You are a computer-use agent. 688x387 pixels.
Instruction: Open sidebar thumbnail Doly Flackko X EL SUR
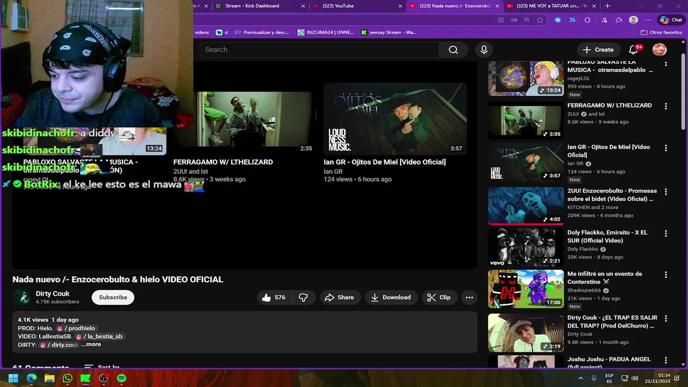coord(526,247)
